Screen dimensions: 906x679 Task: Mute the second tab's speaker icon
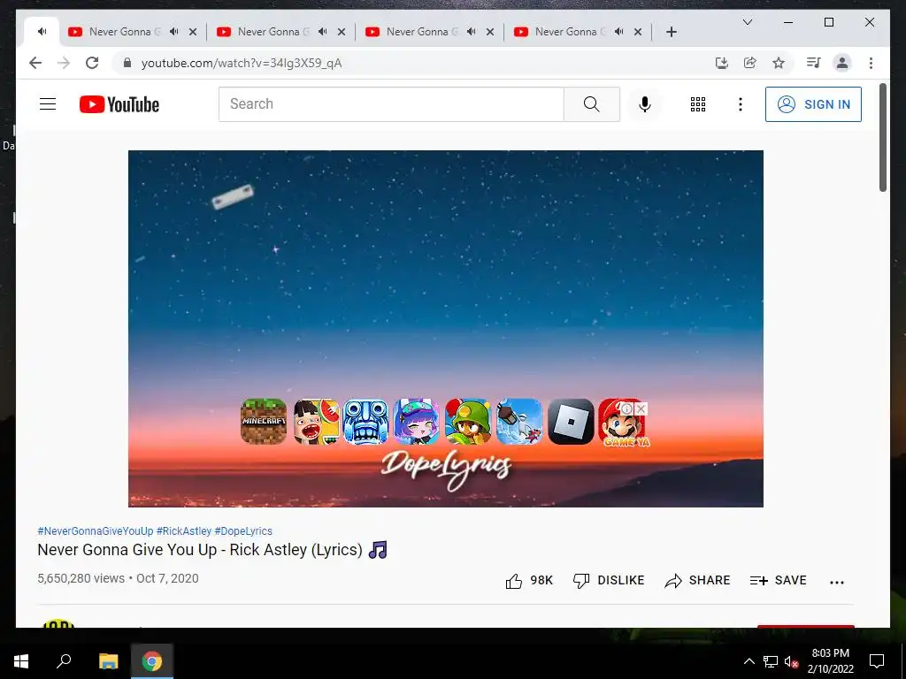[174, 32]
